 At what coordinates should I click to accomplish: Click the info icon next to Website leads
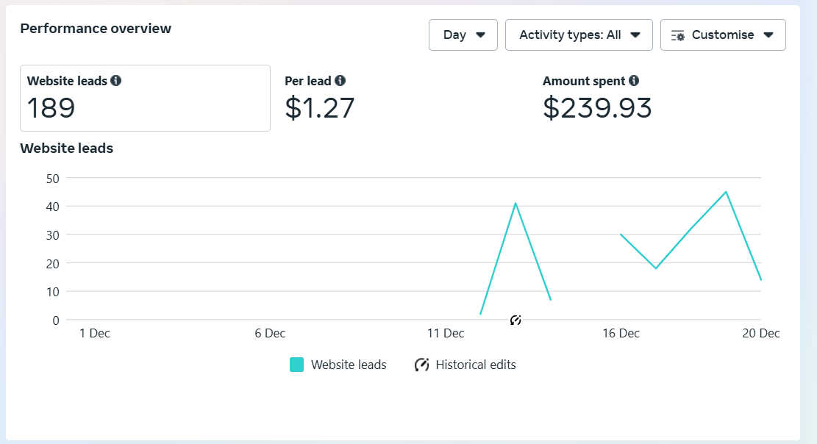(x=115, y=80)
